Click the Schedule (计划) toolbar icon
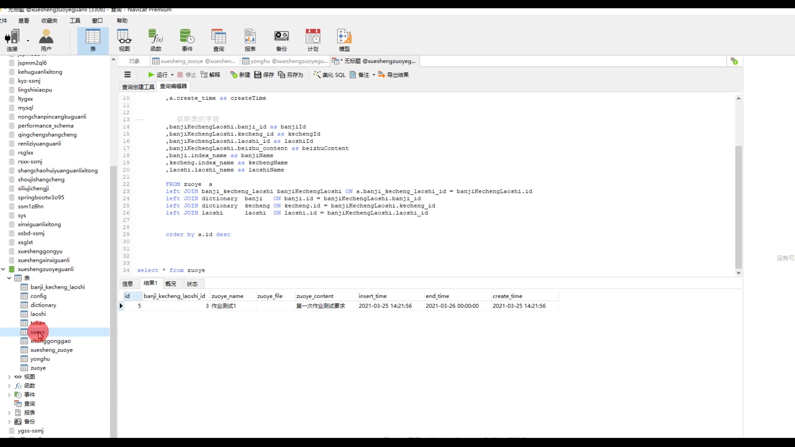 point(313,40)
